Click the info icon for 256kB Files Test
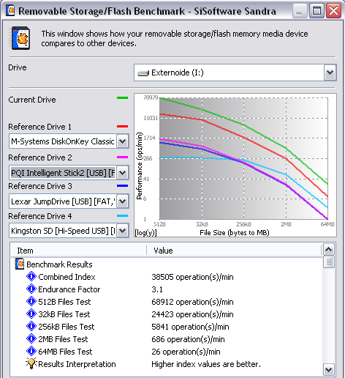Image resolution: width=345 pixels, height=378 pixels. 31,327
